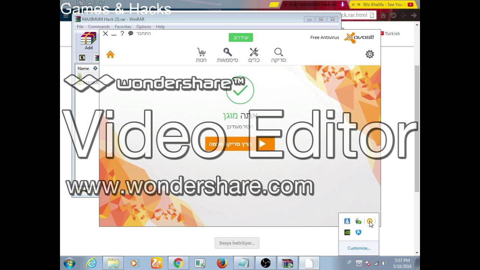The width and height of the screenshot is (480, 270).
Task: Open the media player taskbar icon
Action: (x=134, y=263)
